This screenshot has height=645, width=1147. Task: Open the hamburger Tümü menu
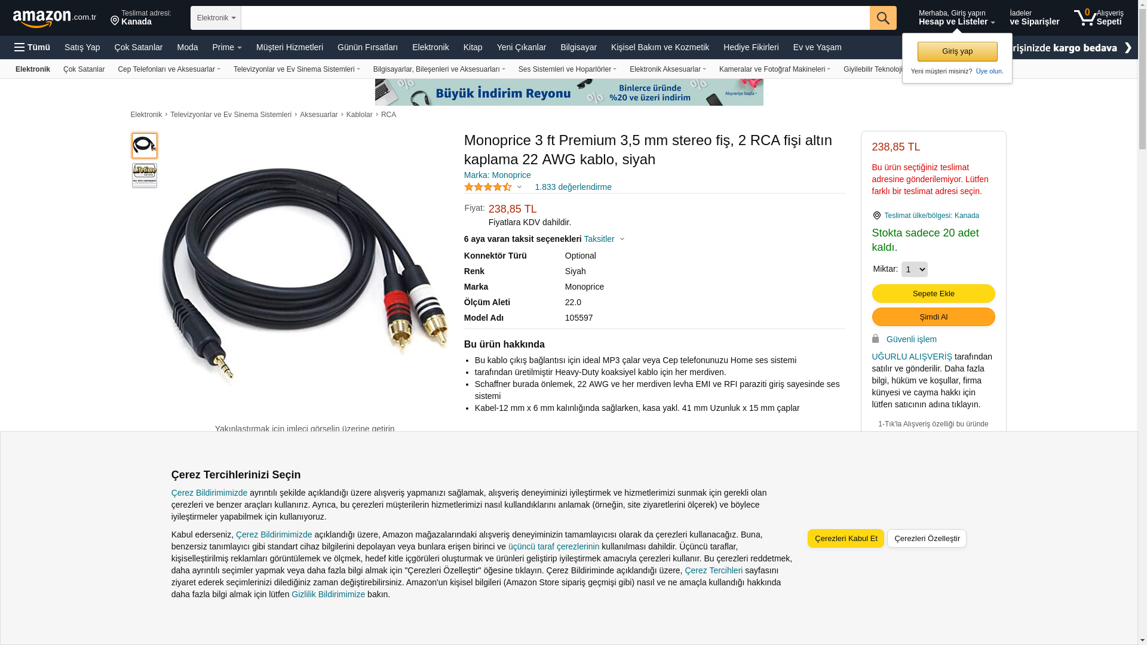[32, 47]
